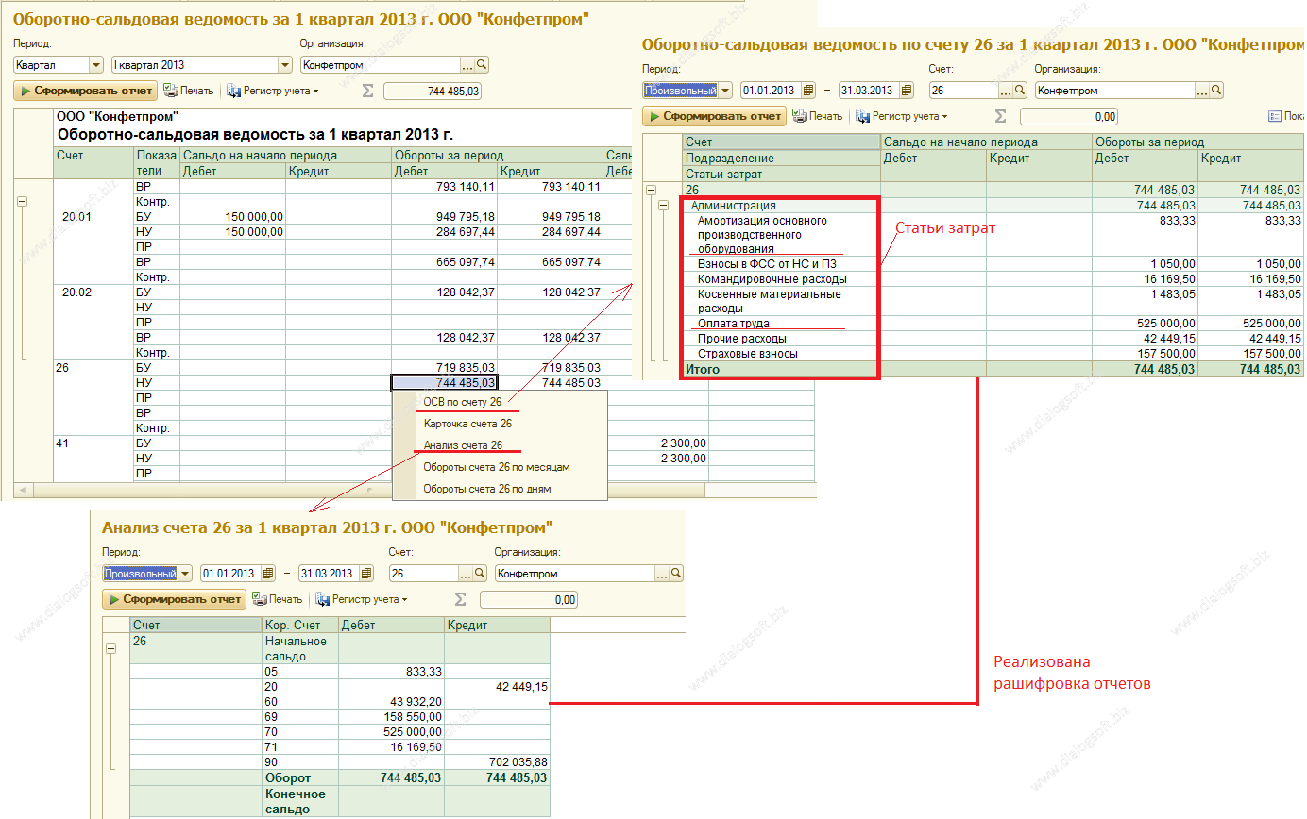Image resolution: width=1307 pixels, height=819 pixels.
Task: Select account 20.02 cell in main ОСВ table
Action: point(93,292)
